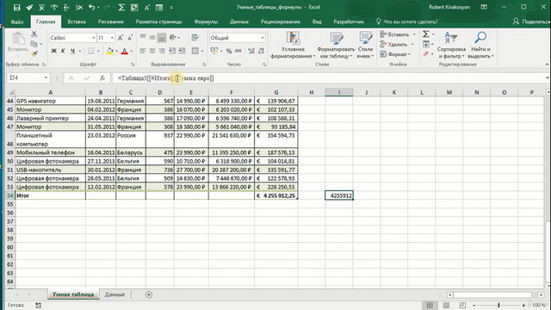Click the AutoSum sigma in Editing group
Screen dimensions: 551x310
click(426, 34)
